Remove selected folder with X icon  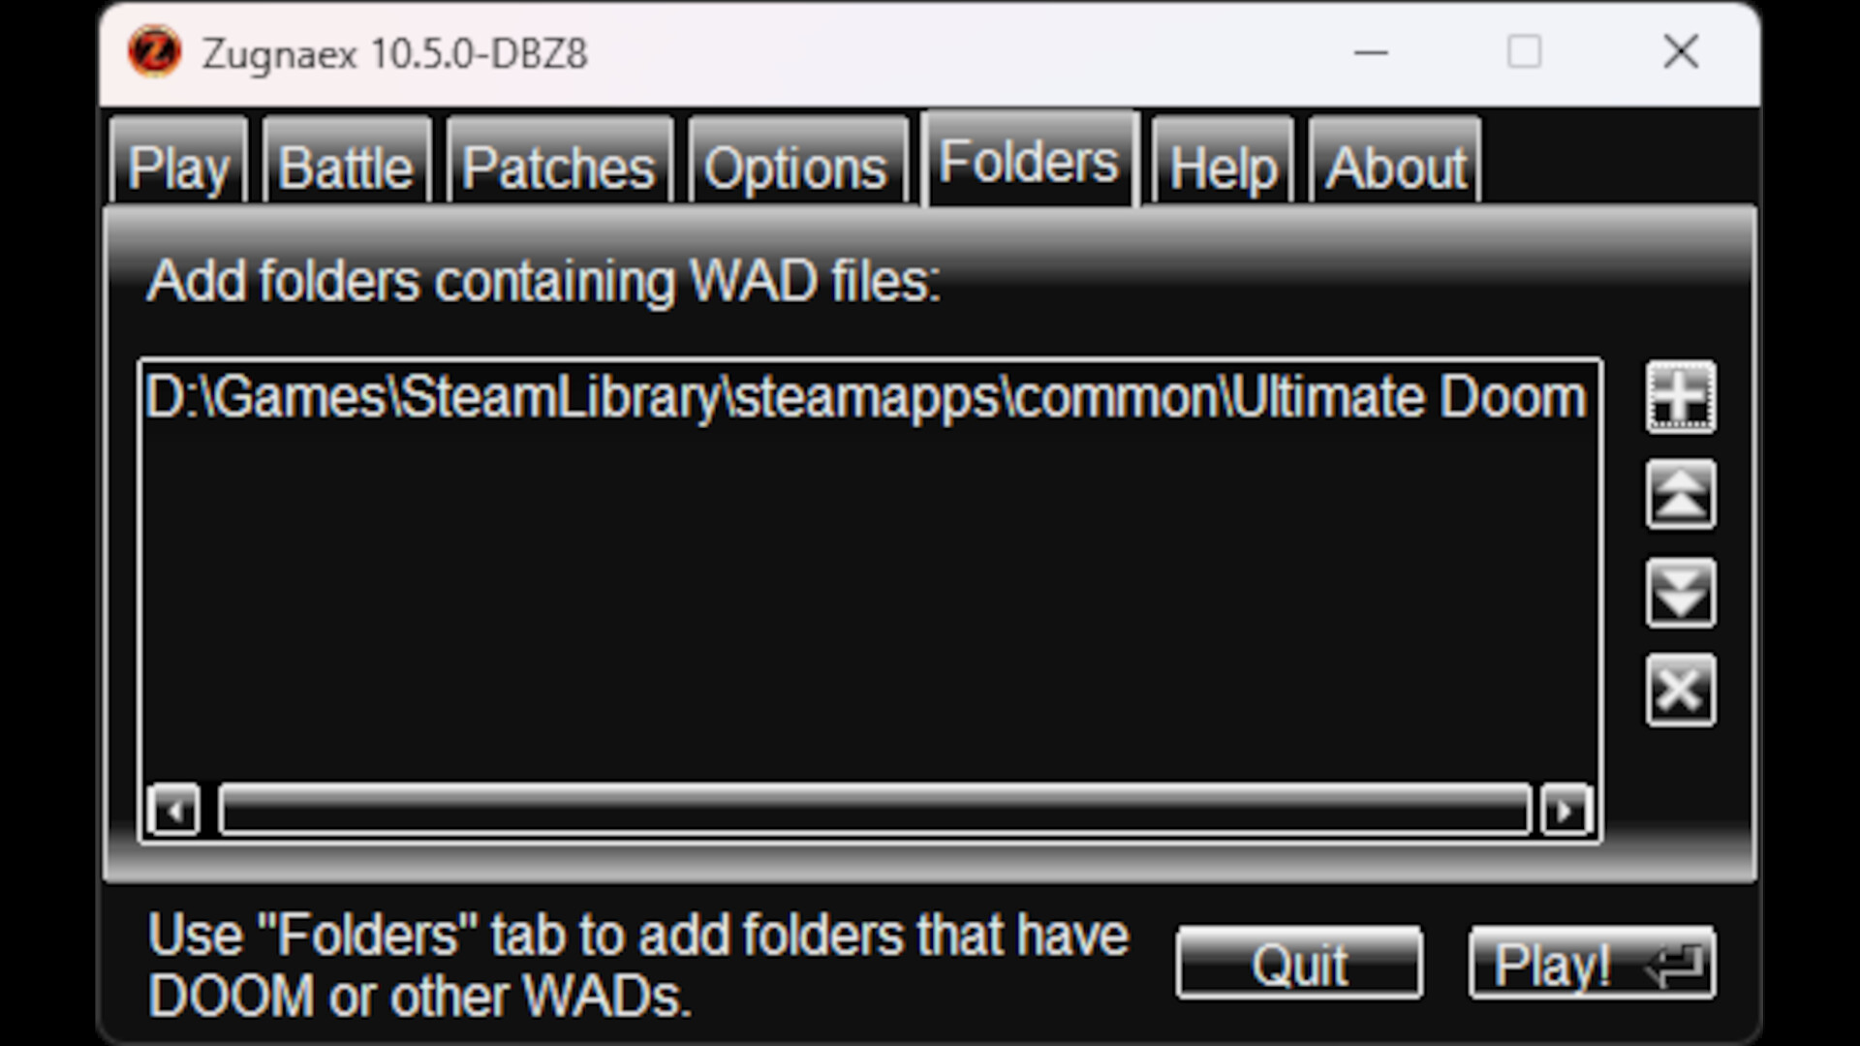coord(1681,691)
